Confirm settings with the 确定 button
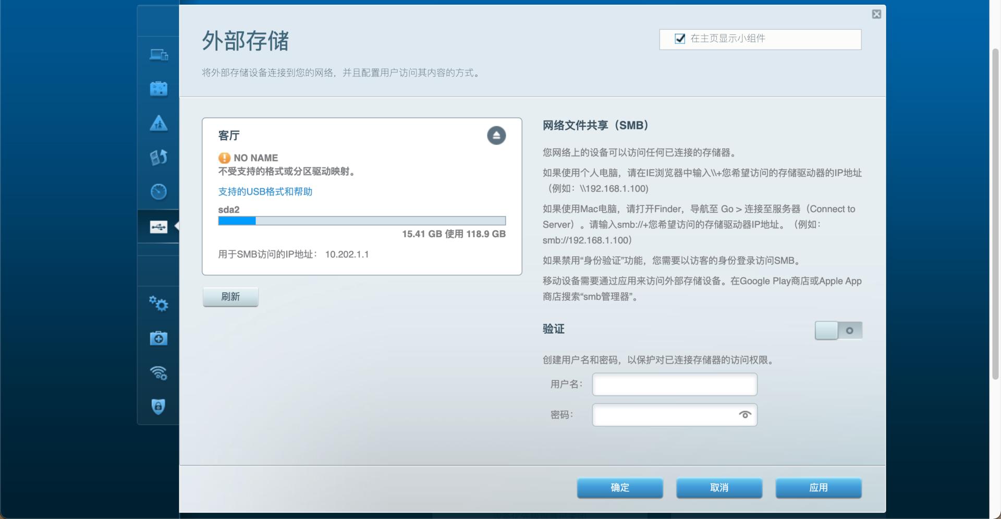 [619, 488]
